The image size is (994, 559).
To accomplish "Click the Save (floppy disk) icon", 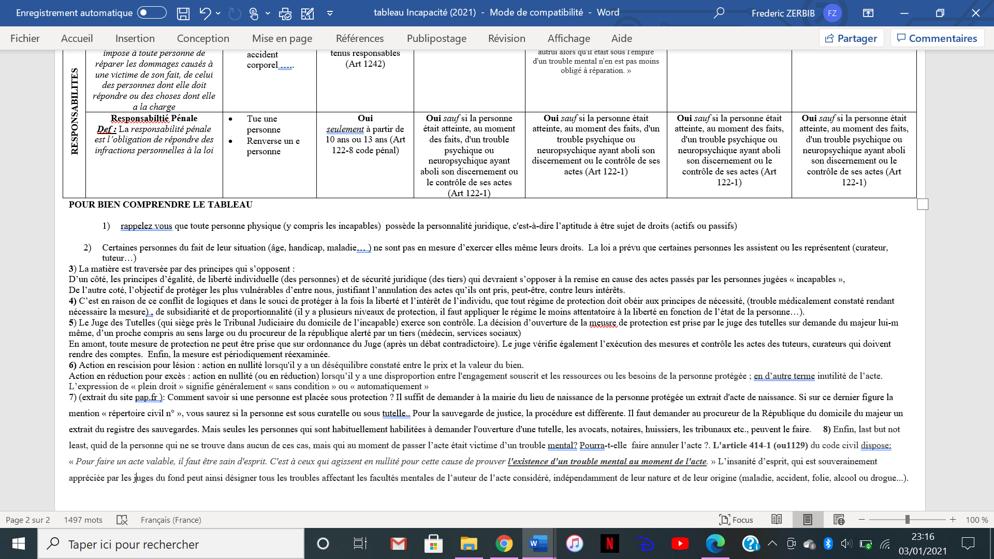I will coord(183,13).
